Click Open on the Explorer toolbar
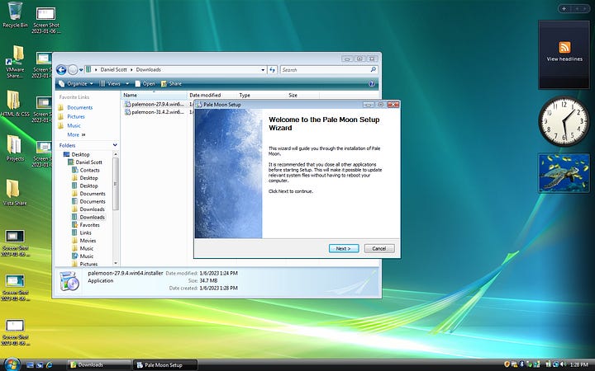The width and height of the screenshot is (595, 371). click(x=145, y=83)
